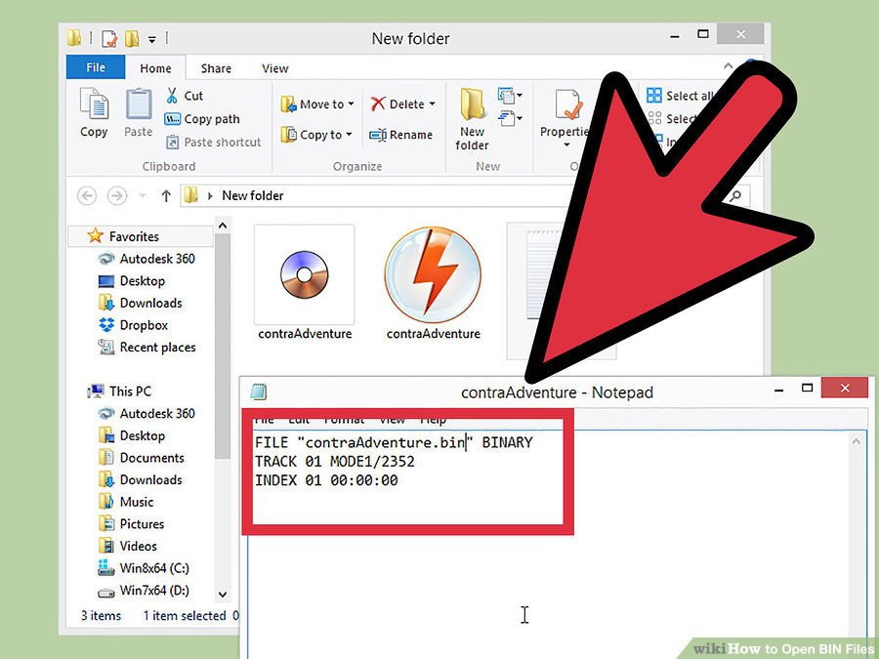Open the Easy access dropdown
The width and height of the screenshot is (879, 659).
[x=510, y=118]
